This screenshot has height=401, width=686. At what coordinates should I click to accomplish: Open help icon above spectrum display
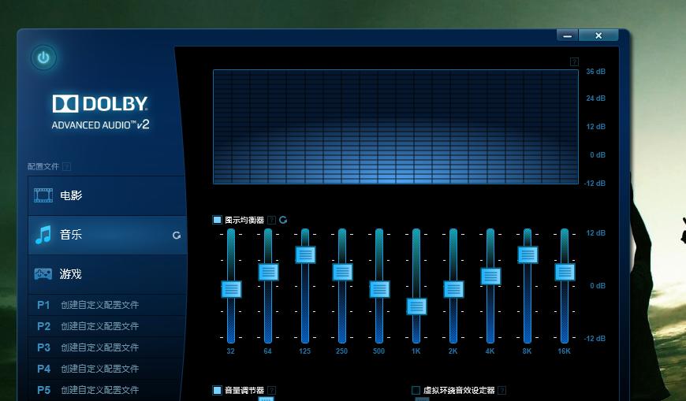pos(575,61)
